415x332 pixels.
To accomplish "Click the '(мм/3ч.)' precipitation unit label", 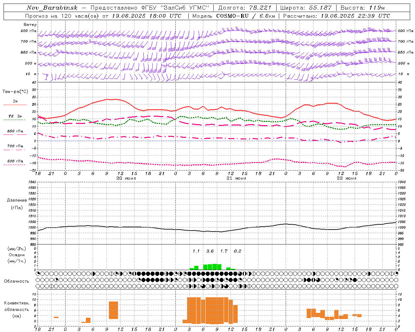I will point(17,249).
